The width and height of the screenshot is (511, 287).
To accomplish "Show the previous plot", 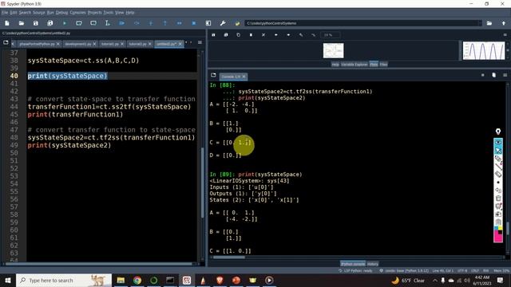I will point(276,35).
